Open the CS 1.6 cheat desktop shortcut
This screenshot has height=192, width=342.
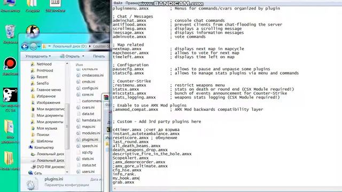click(x=10, y=95)
